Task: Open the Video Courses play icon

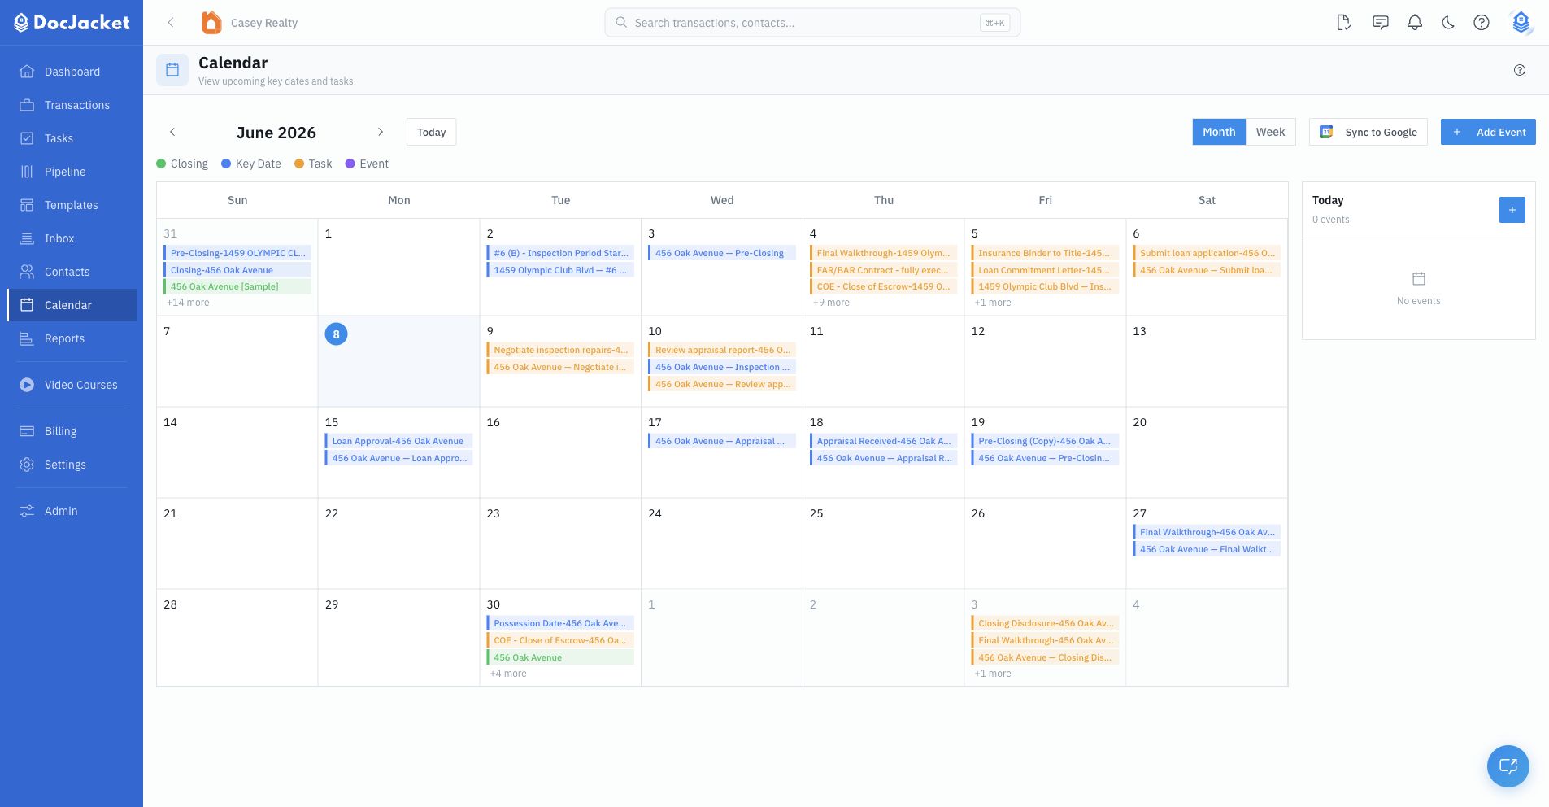Action: (27, 385)
